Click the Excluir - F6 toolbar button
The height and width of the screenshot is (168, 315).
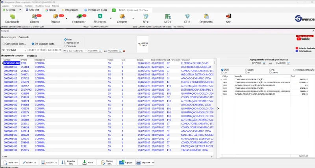[x=49, y=163]
